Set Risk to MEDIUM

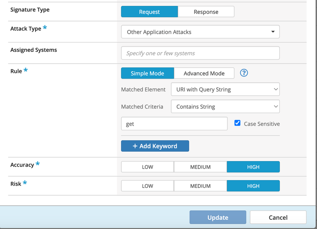pos(200,186)
